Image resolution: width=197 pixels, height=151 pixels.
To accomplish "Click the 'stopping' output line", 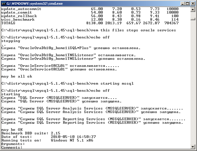I will [11, 41].
